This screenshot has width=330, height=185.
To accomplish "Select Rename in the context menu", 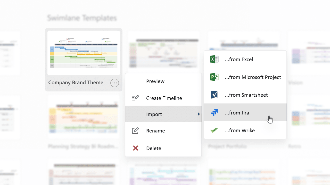I will click(163, 131).
